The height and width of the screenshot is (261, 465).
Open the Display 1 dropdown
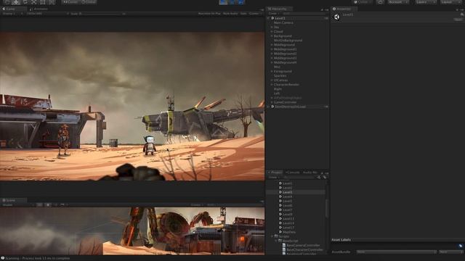click(12, 14)
